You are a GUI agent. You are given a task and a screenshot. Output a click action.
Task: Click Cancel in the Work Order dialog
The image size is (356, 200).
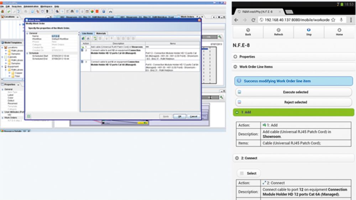coord(193,116)
